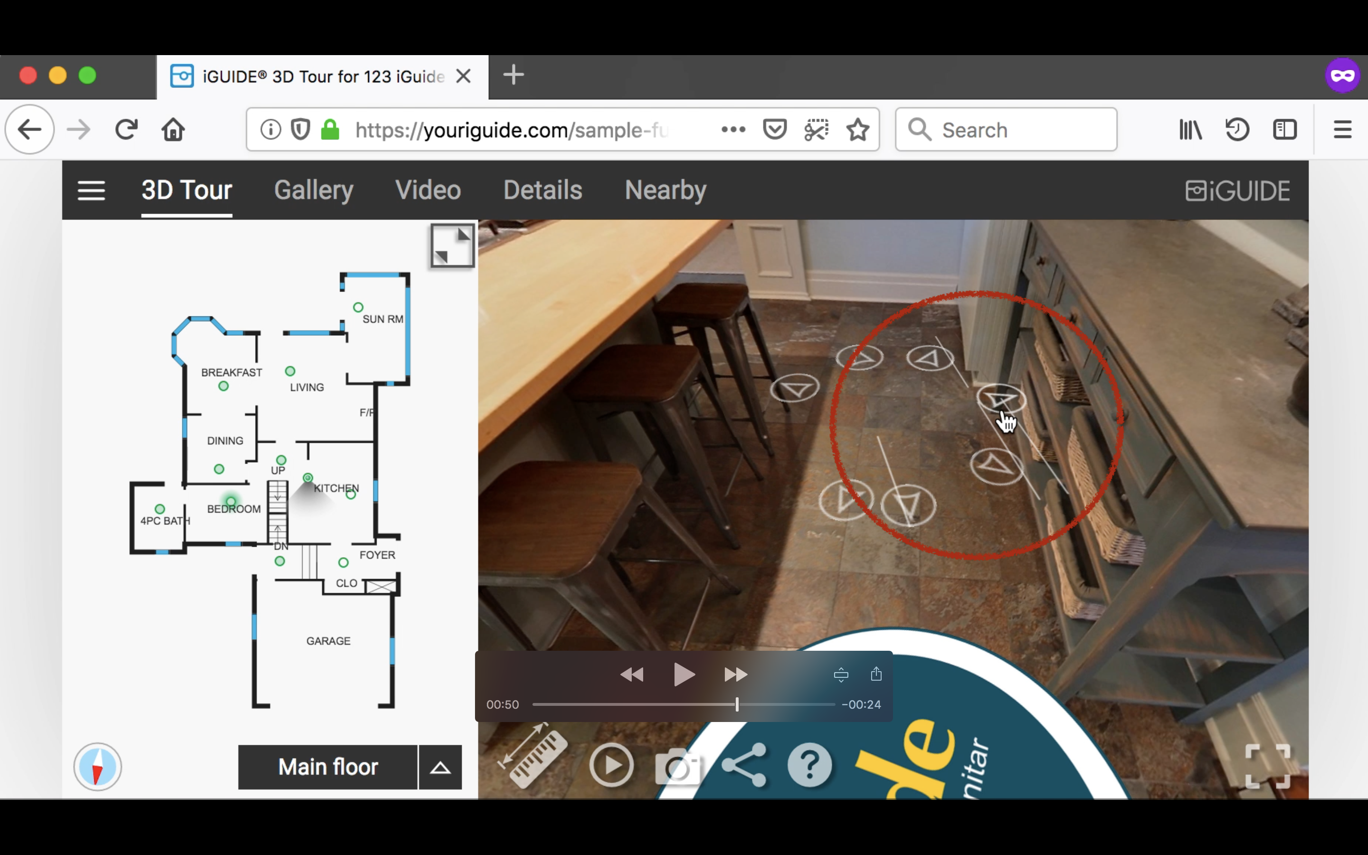Expand the floor plan panel
The image size is (1368, 855).
452,246
